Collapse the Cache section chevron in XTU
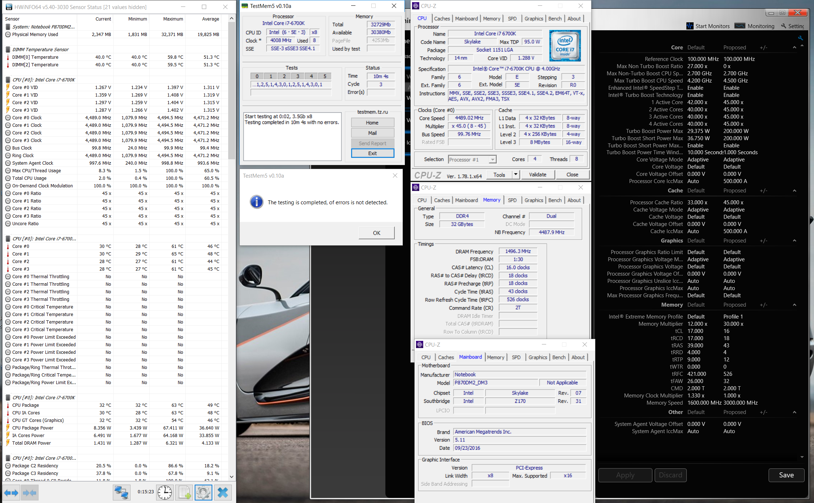The width and height of the screenshot is (814, 503). click(794, 191)
